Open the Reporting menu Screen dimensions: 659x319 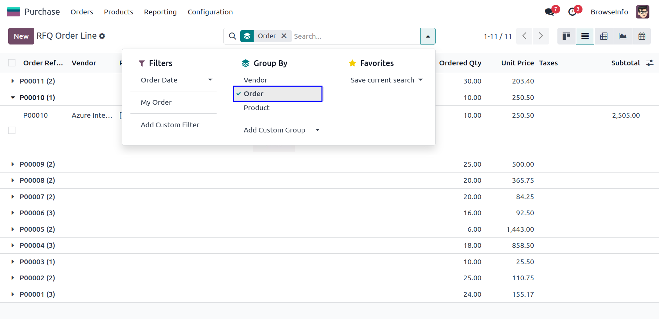coord(160,12)
